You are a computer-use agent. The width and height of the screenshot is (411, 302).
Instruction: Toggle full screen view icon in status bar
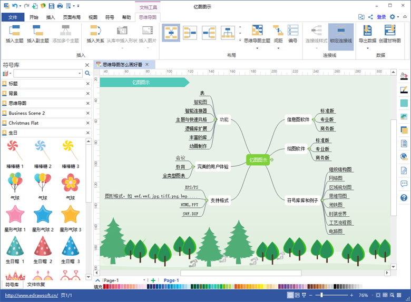pos(304,295)
